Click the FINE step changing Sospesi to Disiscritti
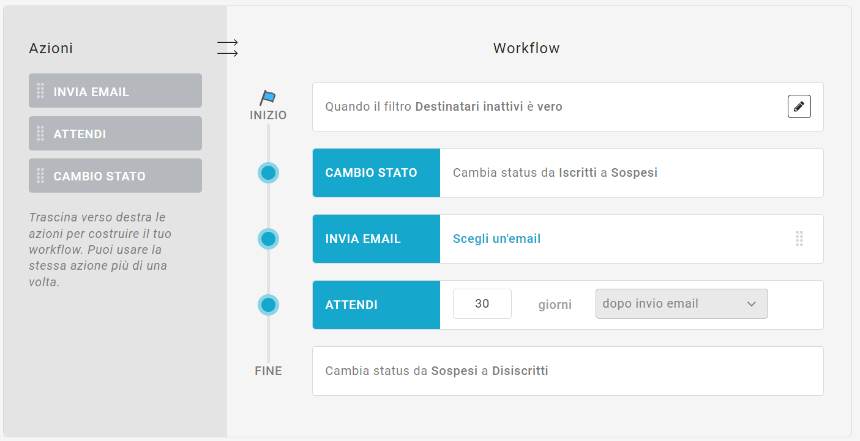 568,371
